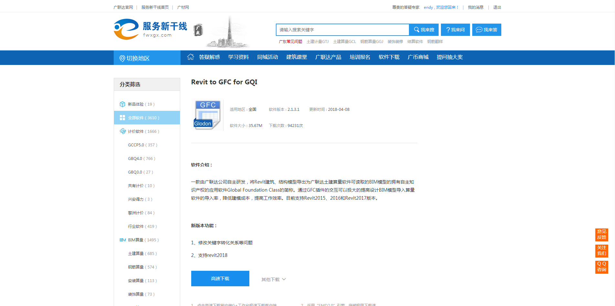Select 全部软件 (3610) category
Image resolution: width=615 pixels, height=306 pixels.
coord(147,118)
